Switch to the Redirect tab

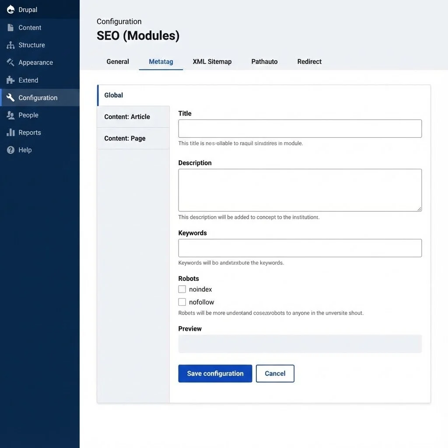[309, 62]
